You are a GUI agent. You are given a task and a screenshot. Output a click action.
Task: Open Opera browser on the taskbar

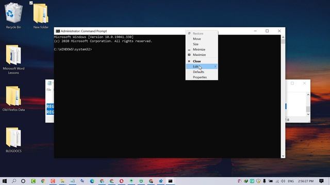pyautogui.click(x=122, y=181)
